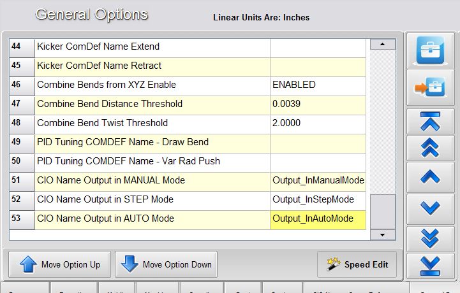Open Speed Edit with the wand button
Image resolution: width=460 pixels, height=293 pixels.
(357, 264)
